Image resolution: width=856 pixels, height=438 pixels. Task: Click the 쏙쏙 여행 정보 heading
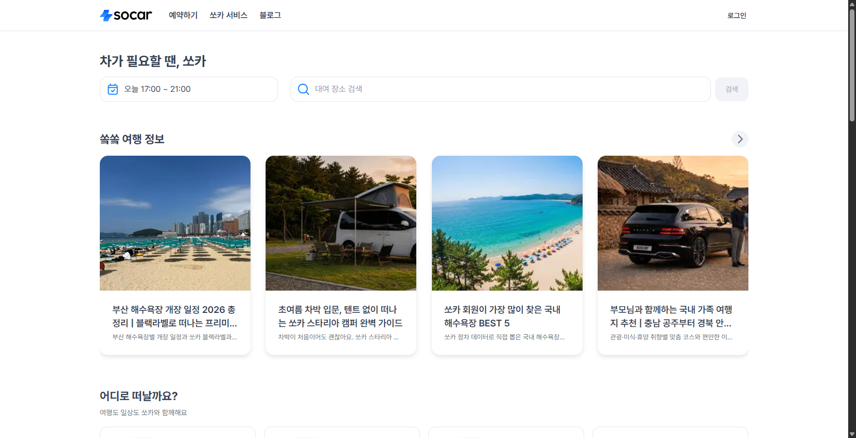pos(132,139)
